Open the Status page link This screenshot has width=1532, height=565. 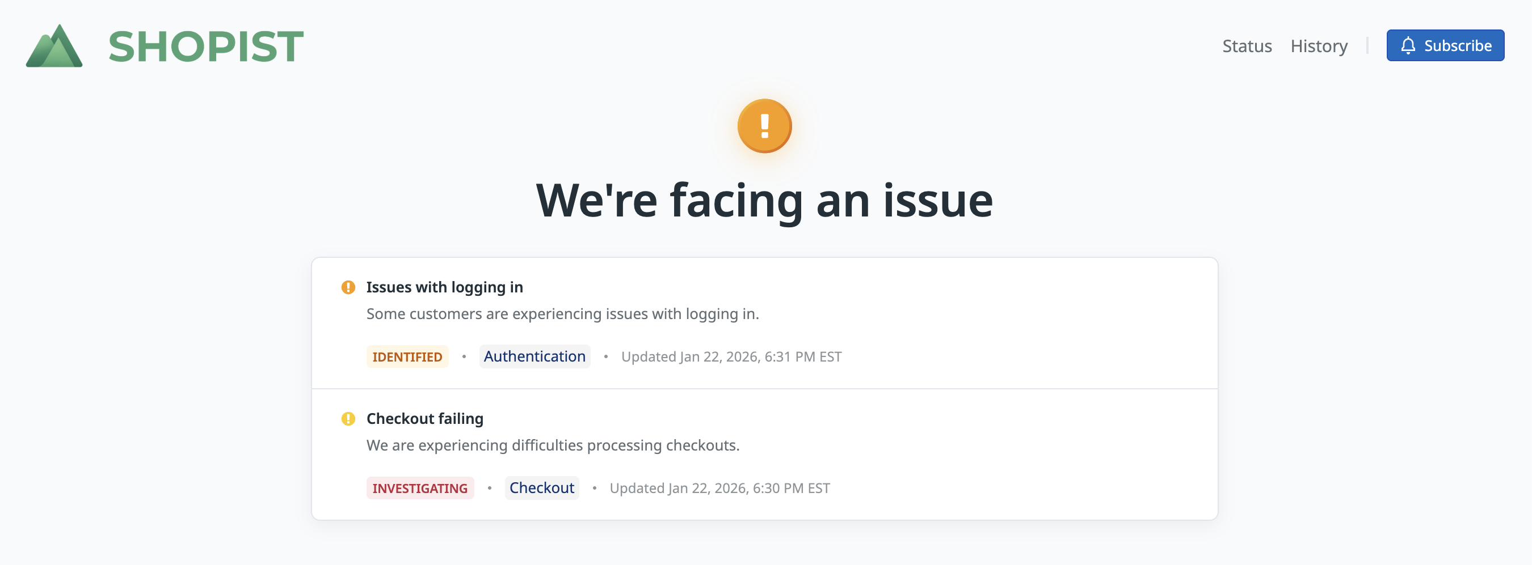pos(1247,46)
